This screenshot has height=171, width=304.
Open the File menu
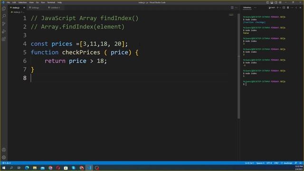click(9, 2)
